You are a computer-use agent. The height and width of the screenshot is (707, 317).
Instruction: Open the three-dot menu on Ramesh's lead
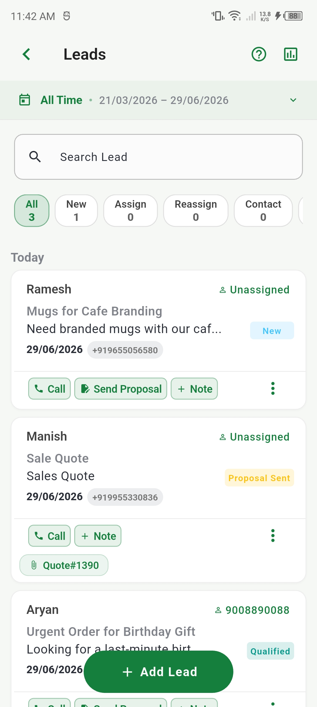tap(273, 389)
